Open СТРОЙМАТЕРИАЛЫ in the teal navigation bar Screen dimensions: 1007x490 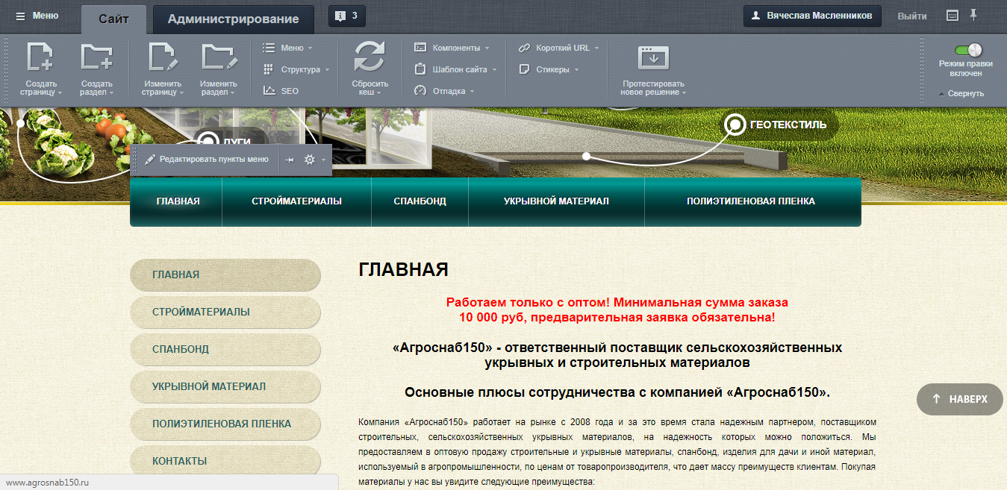297,201
